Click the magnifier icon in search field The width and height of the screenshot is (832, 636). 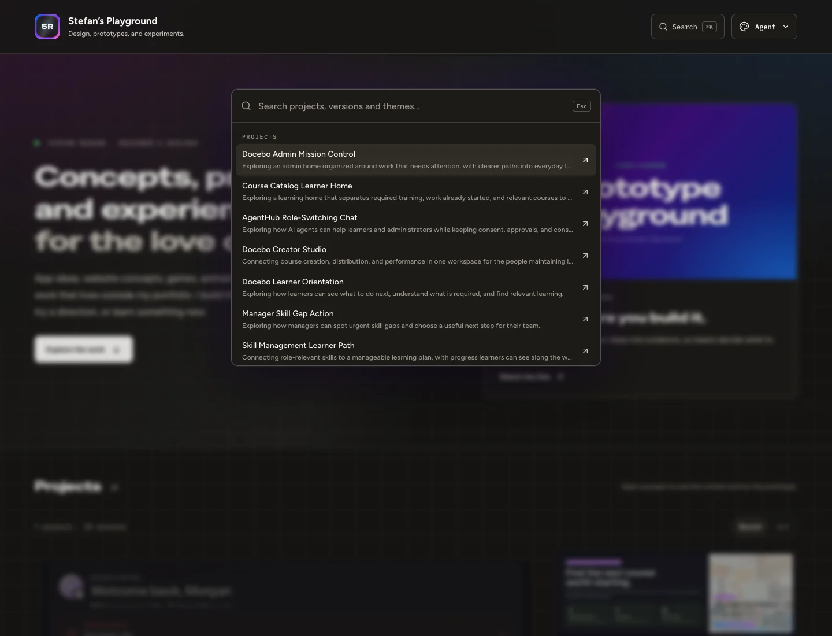coord(246,106)
